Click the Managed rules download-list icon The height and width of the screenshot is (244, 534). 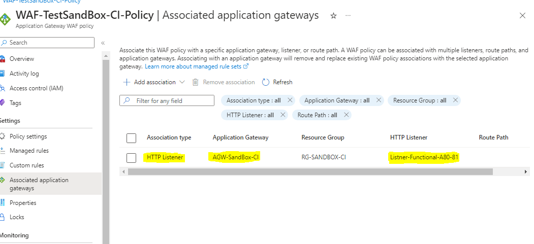click(x=3, y=151)
